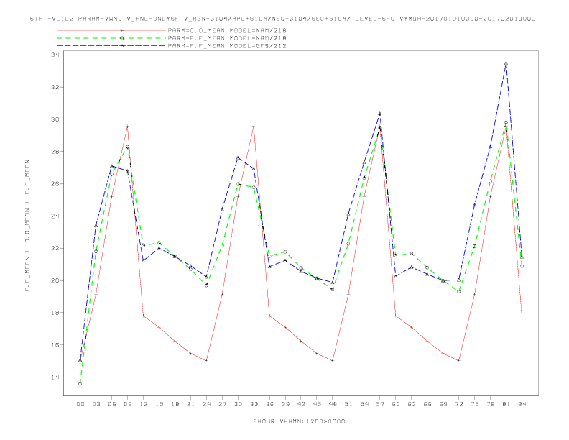This screenshot has width=569, height=440.
Task: Click x-axis forecast hour label 00
Action: click(80, 404)
